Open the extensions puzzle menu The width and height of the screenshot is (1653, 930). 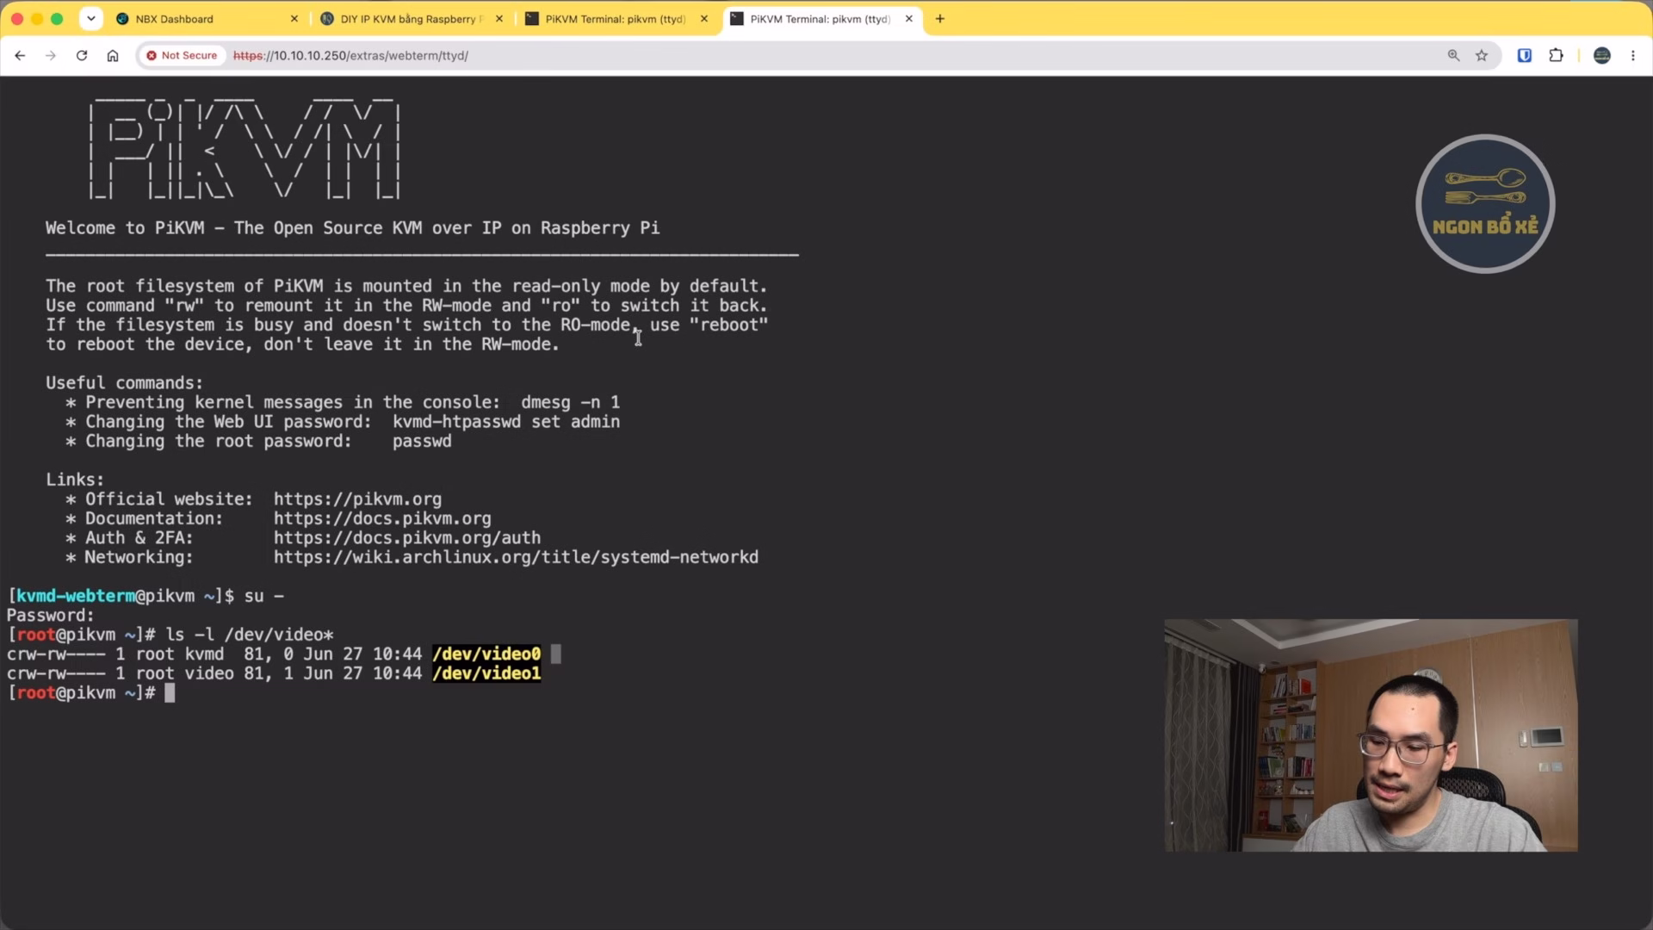[x=1556, y=55]
